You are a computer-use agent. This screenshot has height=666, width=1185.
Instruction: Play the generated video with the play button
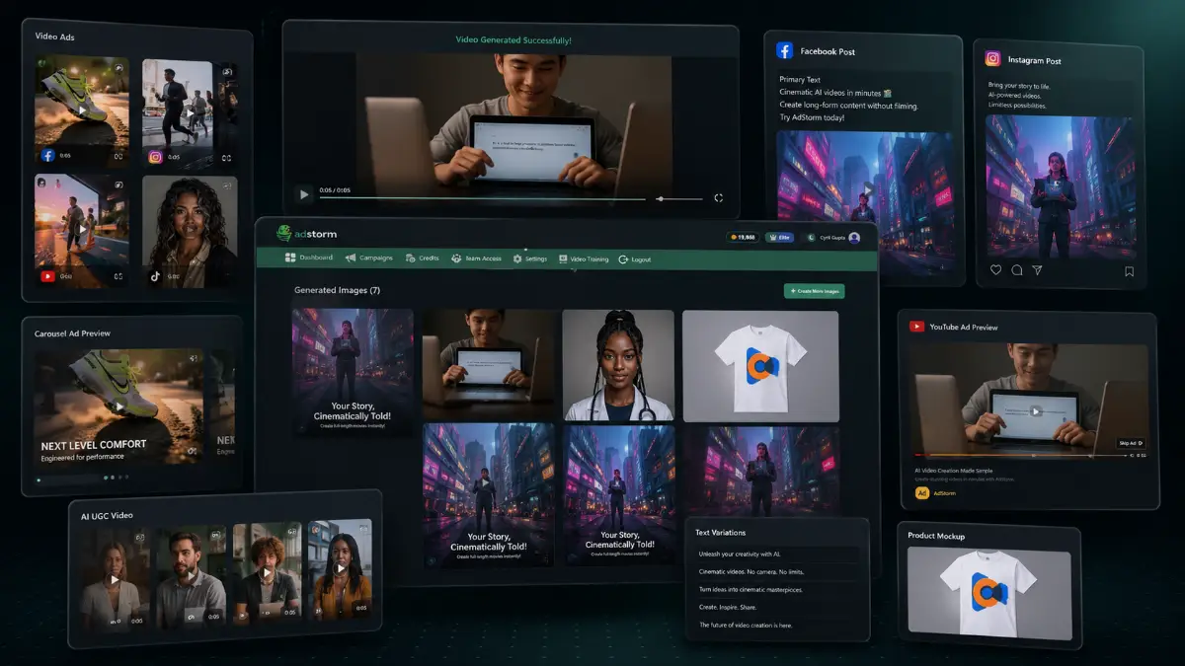coord(303,196)
